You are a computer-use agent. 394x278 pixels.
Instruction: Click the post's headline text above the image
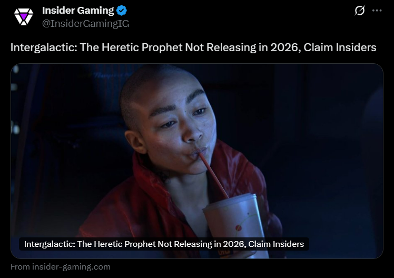pyautogui.click(x=193, y=47)
